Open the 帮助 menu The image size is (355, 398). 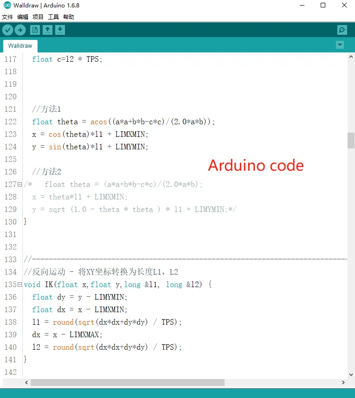69,17
